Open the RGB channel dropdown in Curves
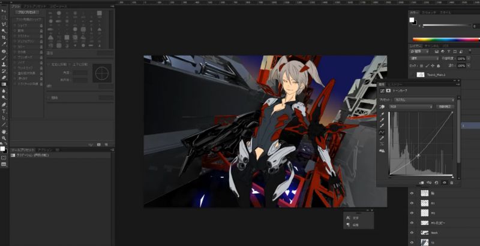Screen dimensions: 480x246 (410, 107)
